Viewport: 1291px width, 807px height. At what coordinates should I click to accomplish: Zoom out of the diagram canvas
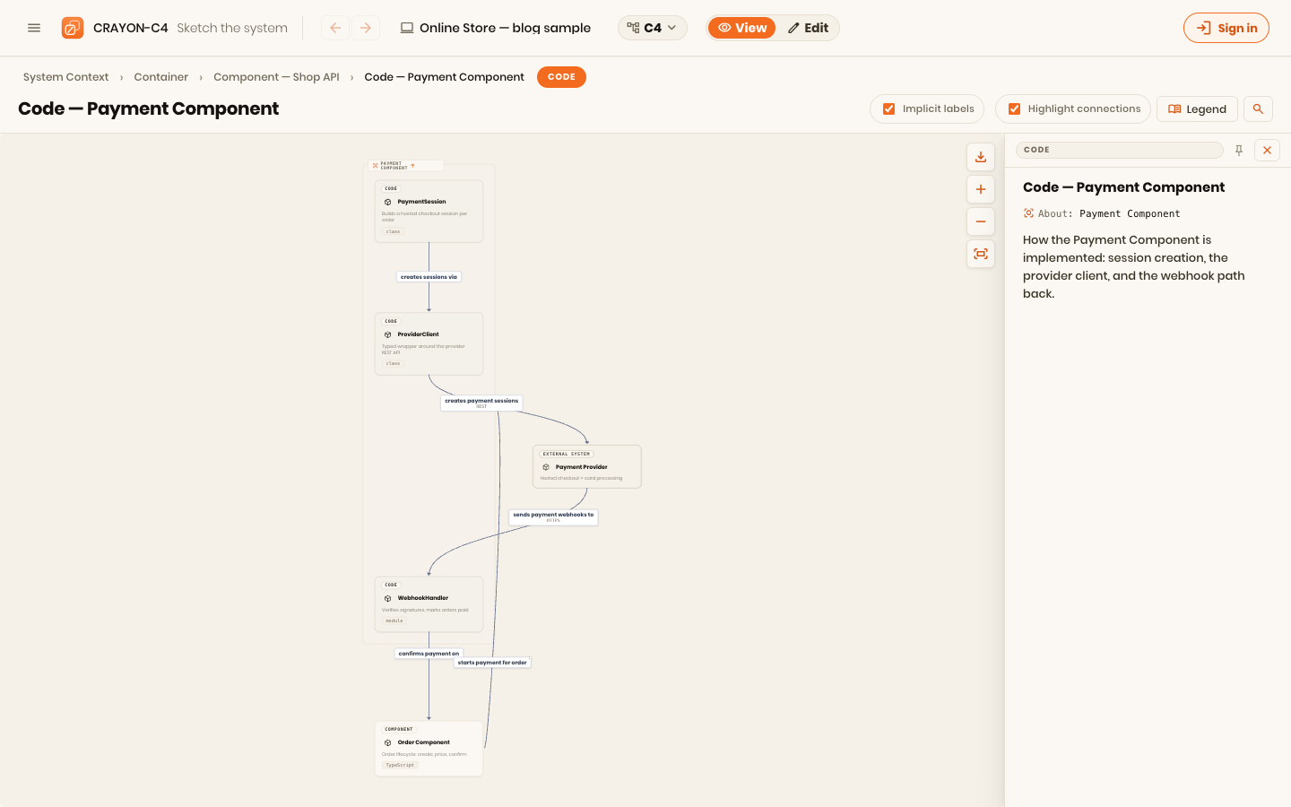981,221
